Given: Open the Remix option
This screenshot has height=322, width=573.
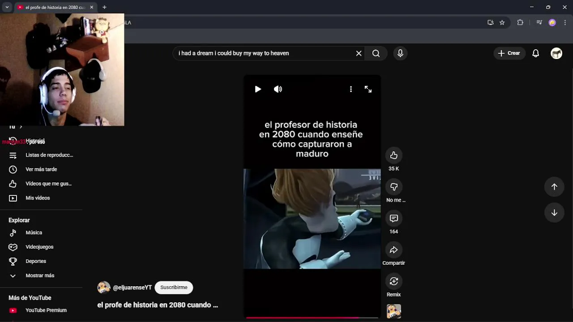Looking at the screenshot, I should (x=394, y=281).
